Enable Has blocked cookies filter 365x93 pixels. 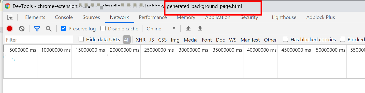click(x=286, y=39)
